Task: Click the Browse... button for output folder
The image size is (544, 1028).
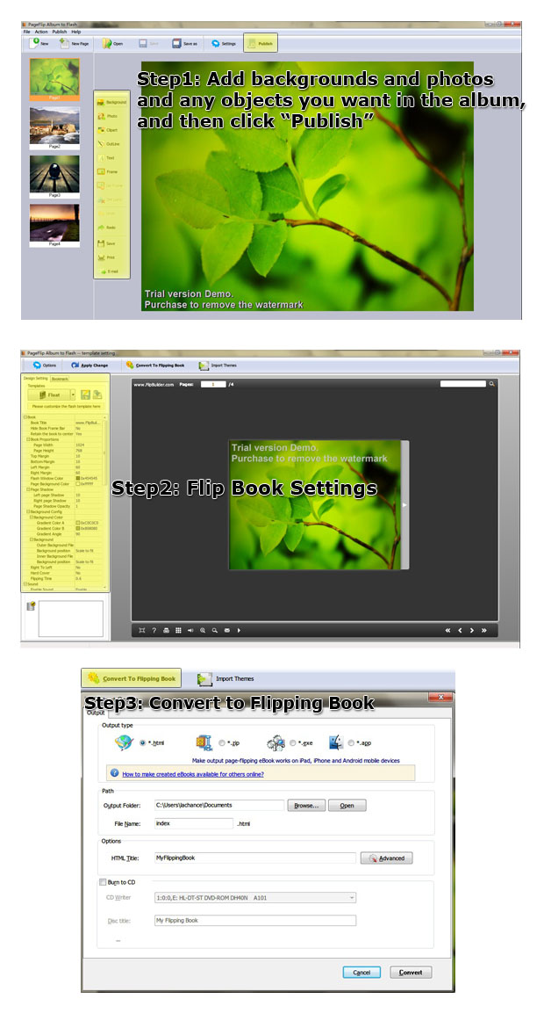Action: tap(305, 805)
